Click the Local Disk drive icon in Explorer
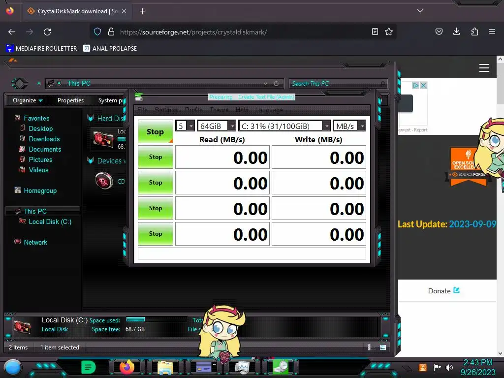The height and width of the screenshot is (378, 504). (103, 139)
